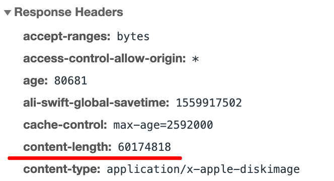Screen dimensions: 334x181
Task: Click the content-length header name
Action: pos(67,147)
